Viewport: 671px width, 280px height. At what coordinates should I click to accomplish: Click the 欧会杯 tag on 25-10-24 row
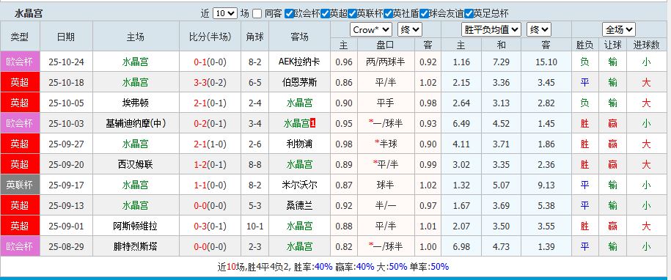[20, 62]
